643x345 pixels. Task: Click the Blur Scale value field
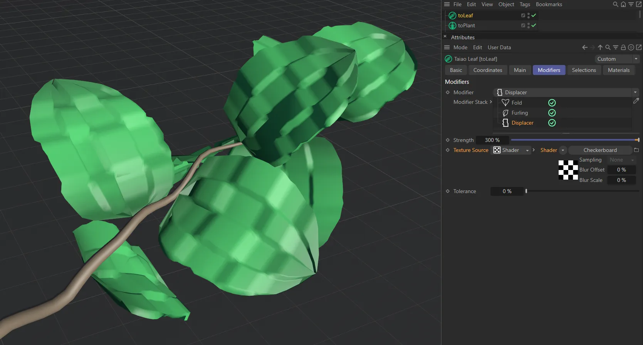click(621, 180)
